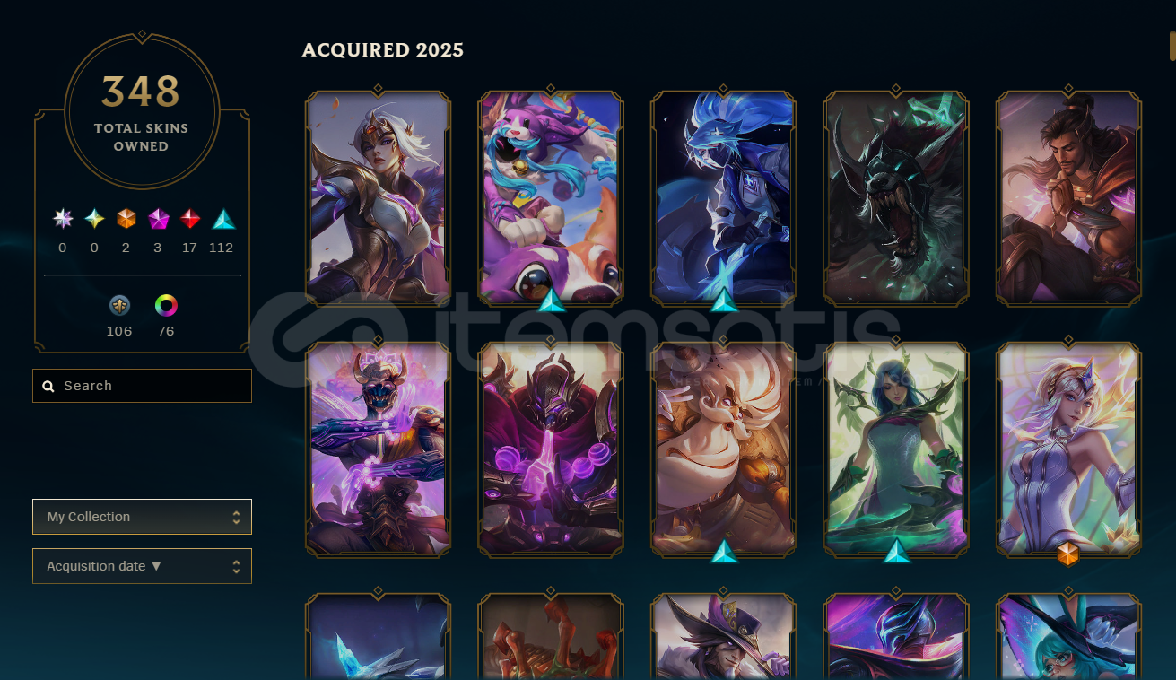Open the green-dressed woman skin with blue hair

[x=895, y=449]
